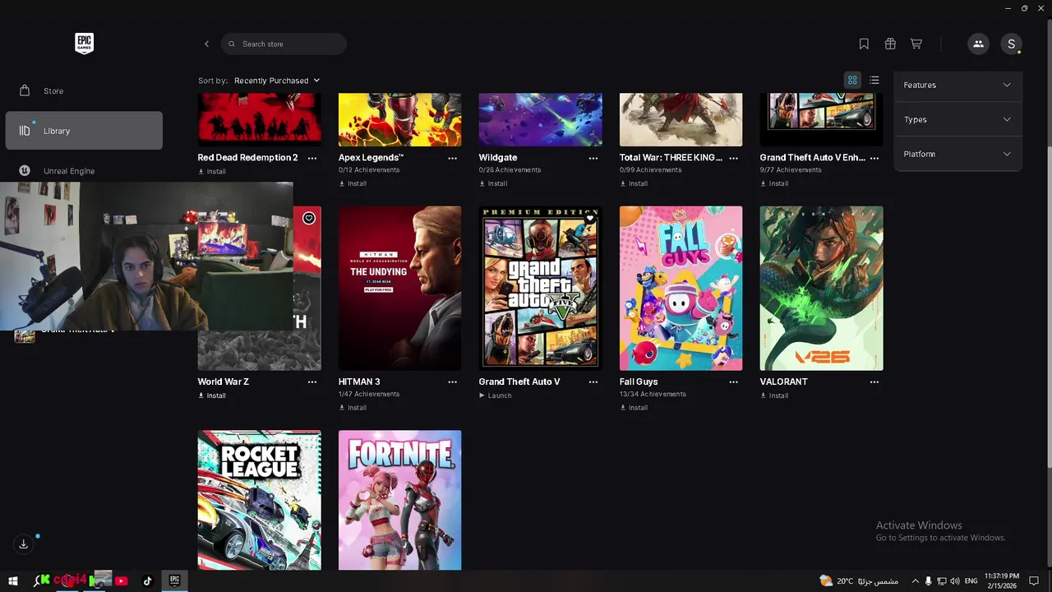1052x592 pixels.
Task: Switch library to list view
Action: pyautogui.click(x=874, y=80)
